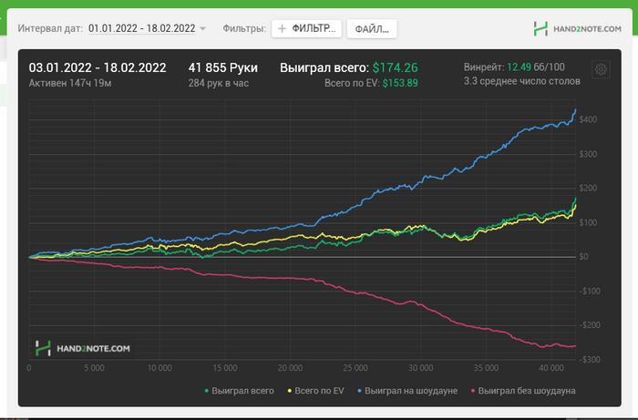The height and width of the screenshot is (420, 638).
Task: Toggle the Выиграл без шоудауна legend series
Action: 523,391
